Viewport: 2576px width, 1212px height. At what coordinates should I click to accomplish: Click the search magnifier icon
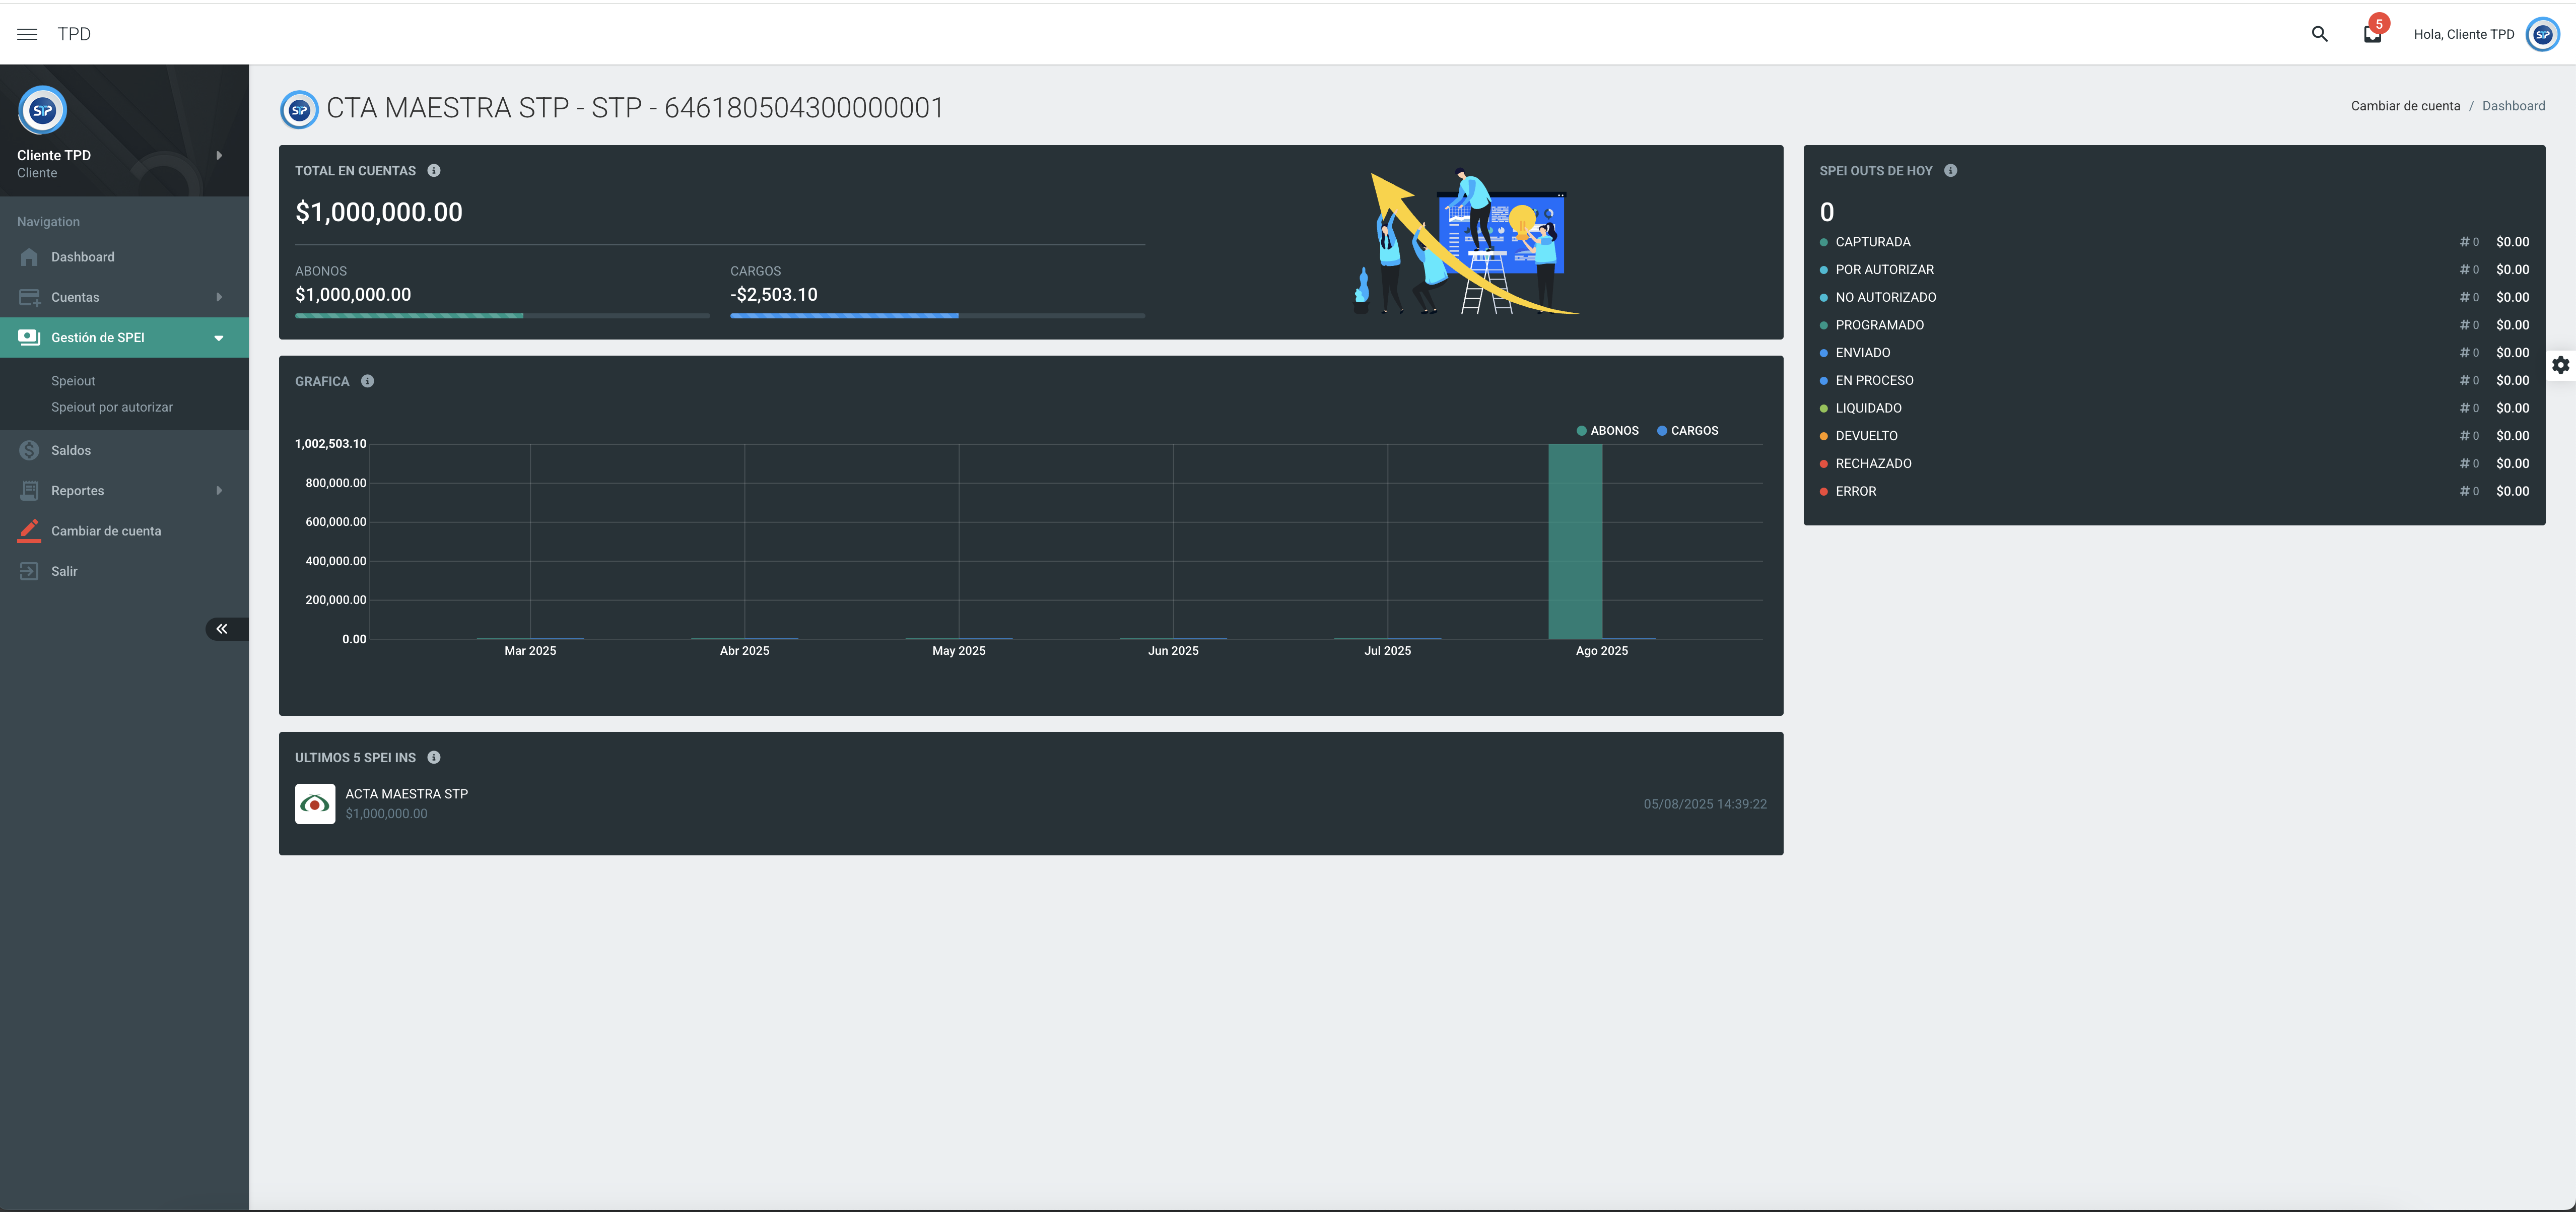pyautogui.click(x=2319, y=34)
